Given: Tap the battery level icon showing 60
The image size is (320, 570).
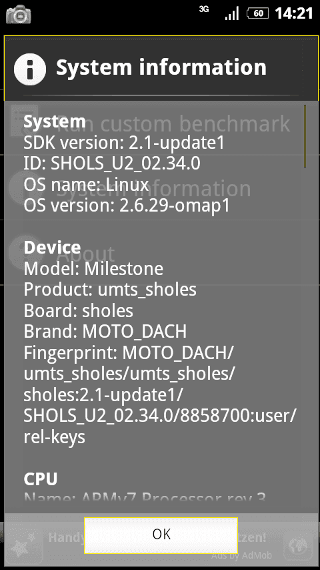Looking at the screenshot, I should [258, 14].
